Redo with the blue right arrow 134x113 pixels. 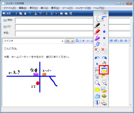click(104, 58)
